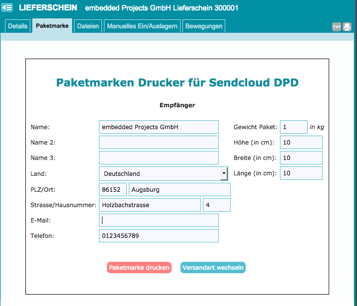Click the Gewicht Paket weight field

click(293, 127)
